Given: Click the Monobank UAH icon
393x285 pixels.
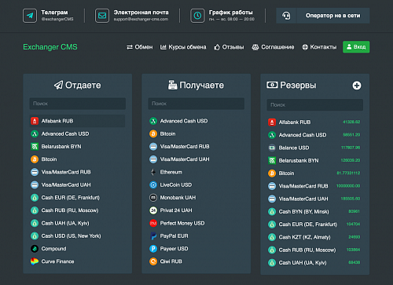Looking at the screenshot, I should click(153, 198).
